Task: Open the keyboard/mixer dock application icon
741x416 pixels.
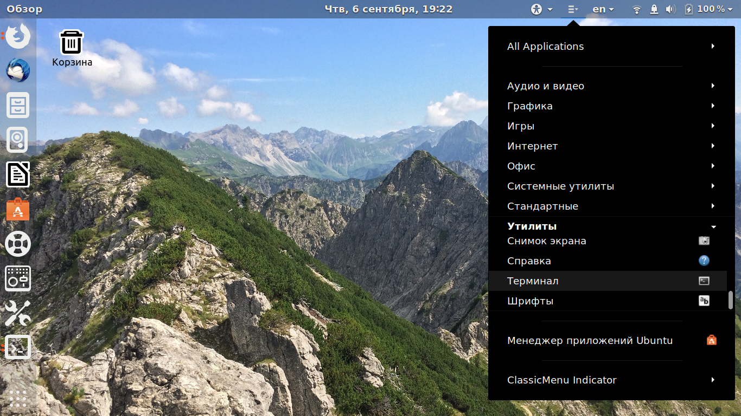Action: pyautogui.click(x=18, y=278)
